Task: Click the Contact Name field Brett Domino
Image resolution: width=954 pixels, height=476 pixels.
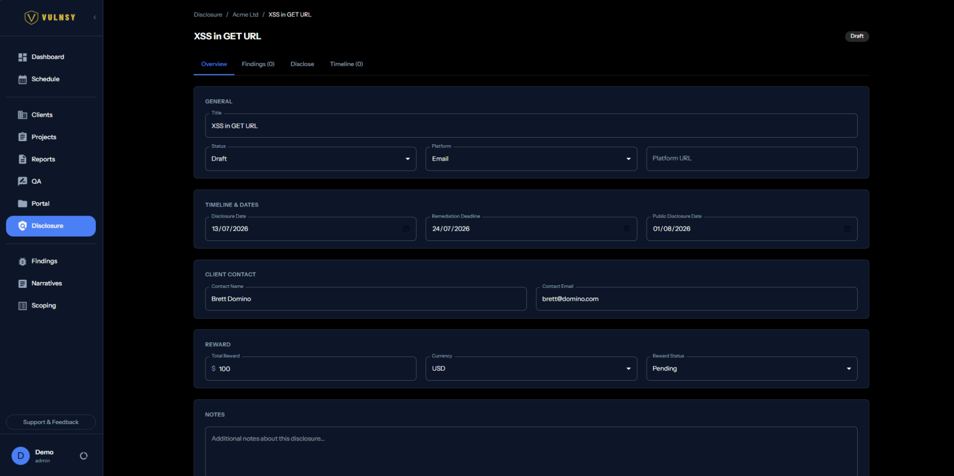Action: click(x=366, y=299)
